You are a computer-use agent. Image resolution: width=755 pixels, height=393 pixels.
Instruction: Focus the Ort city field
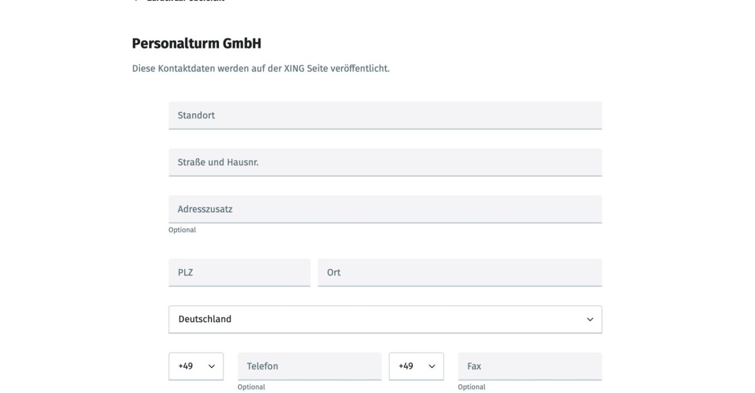[x=459, y=273]
